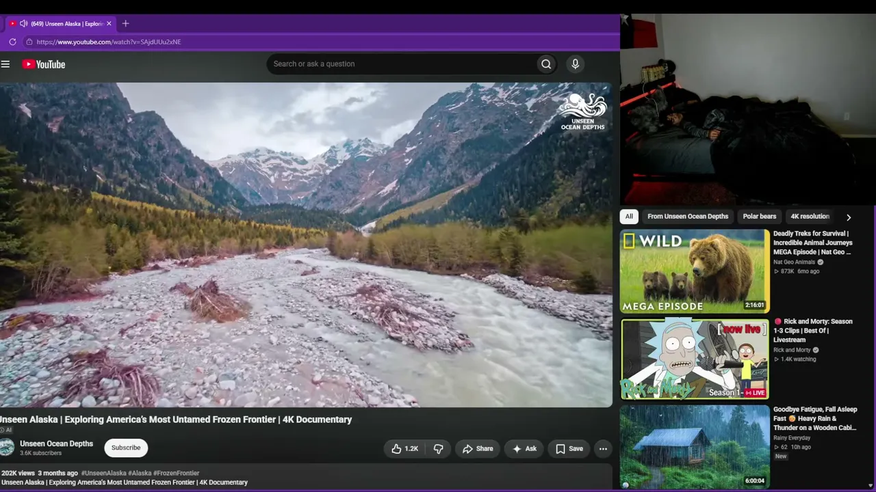
Task: Open the Rick and Morty livestream thumbnail
Action: (695, 359)
